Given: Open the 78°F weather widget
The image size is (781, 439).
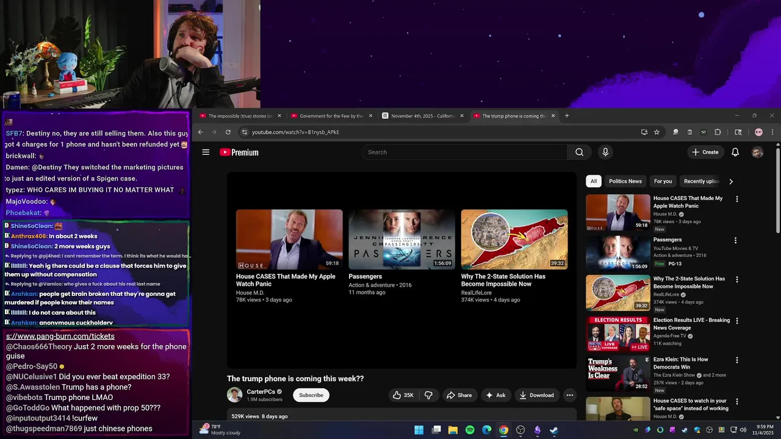Looking at the screenshot, I should click(221, 430).
